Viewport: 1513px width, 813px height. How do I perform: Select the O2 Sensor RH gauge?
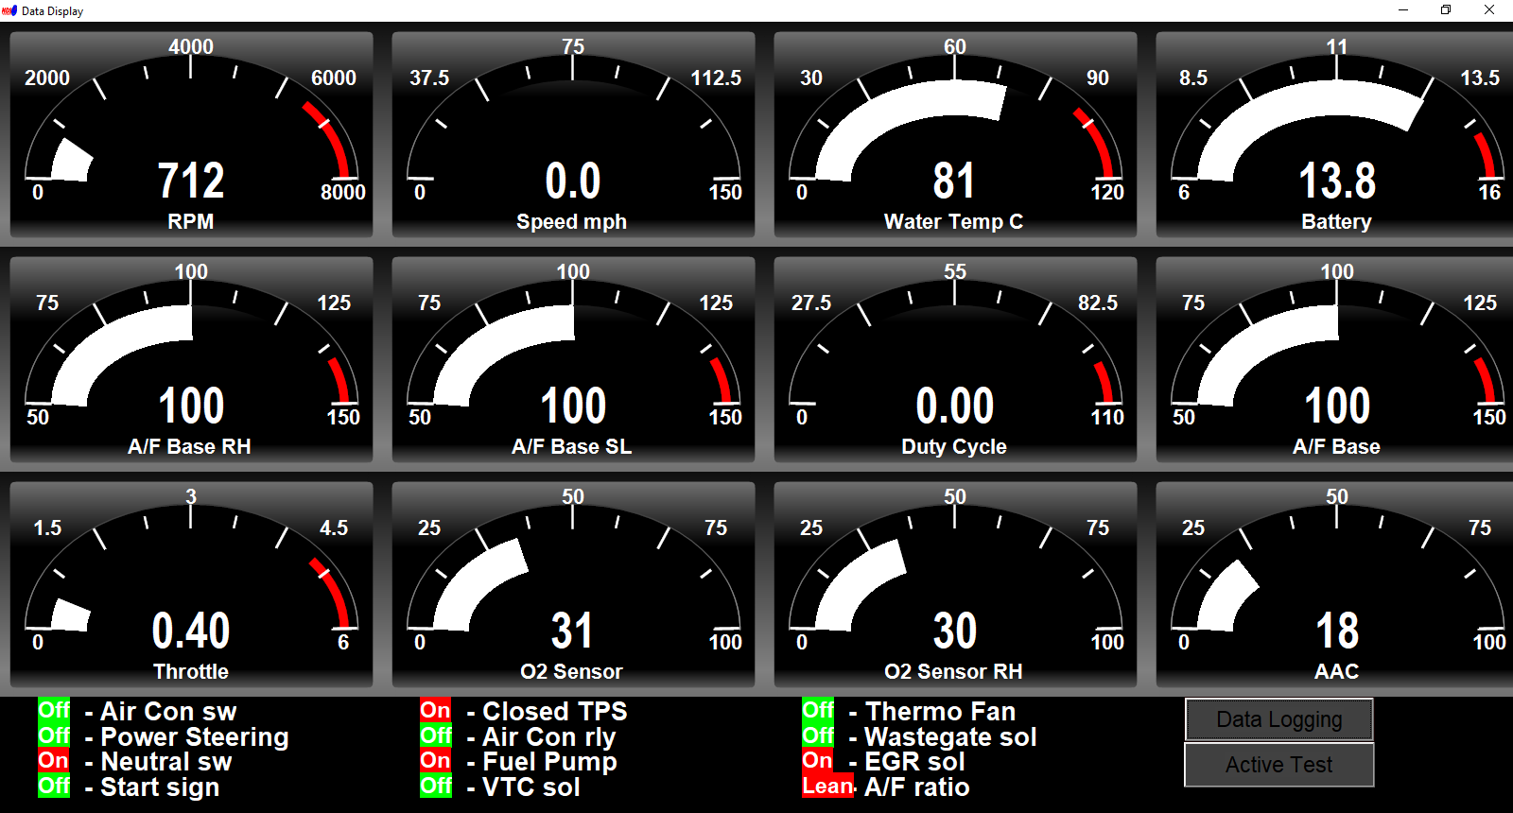tap(955, 585)
